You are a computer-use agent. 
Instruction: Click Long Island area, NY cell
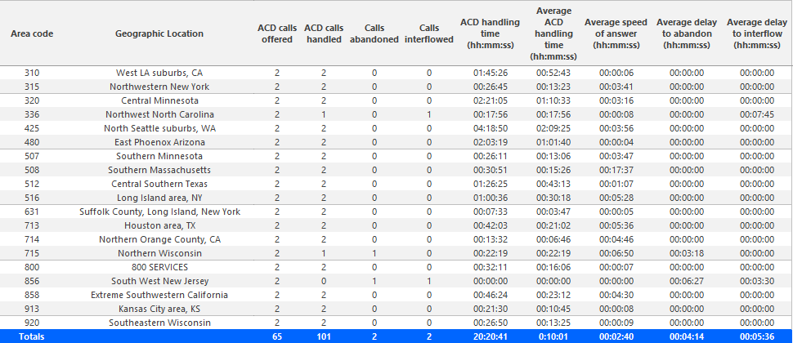(x=159, y=198)
